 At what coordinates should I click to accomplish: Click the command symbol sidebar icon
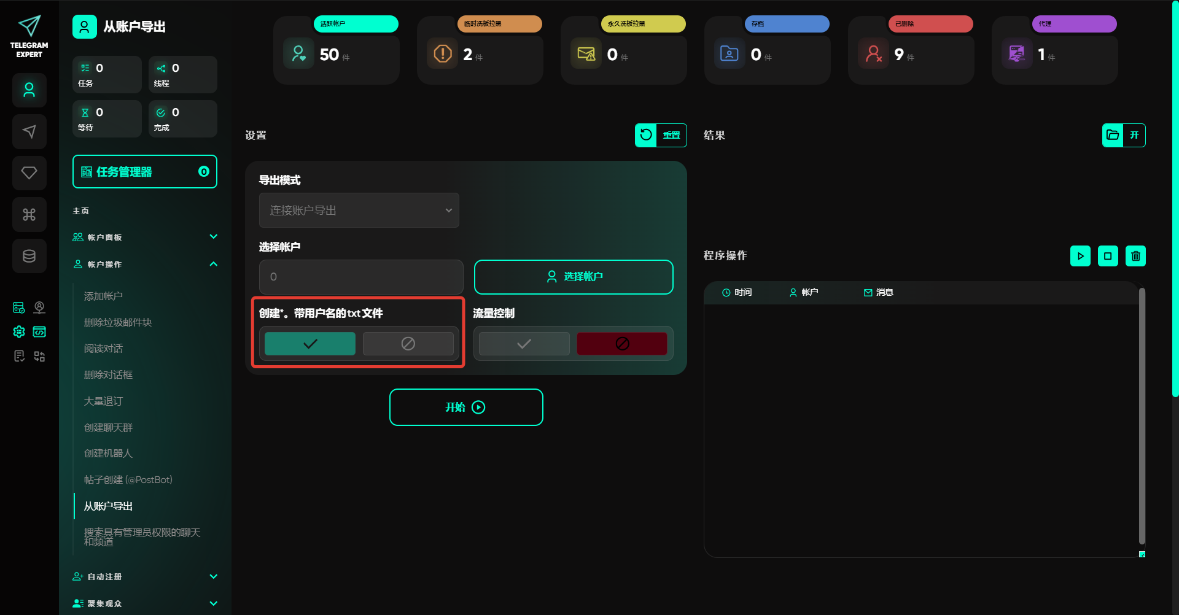click(x=29, y=215)
